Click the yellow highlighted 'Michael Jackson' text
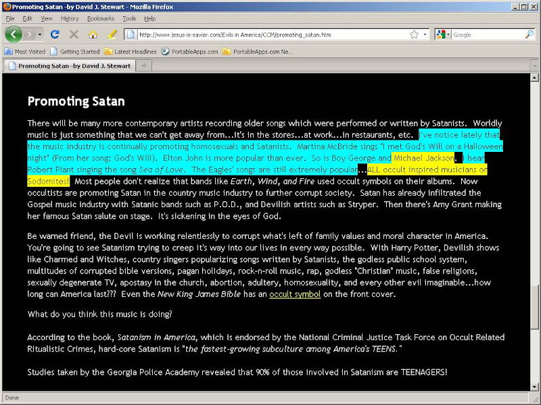The image size is (541, 405). 424,158
